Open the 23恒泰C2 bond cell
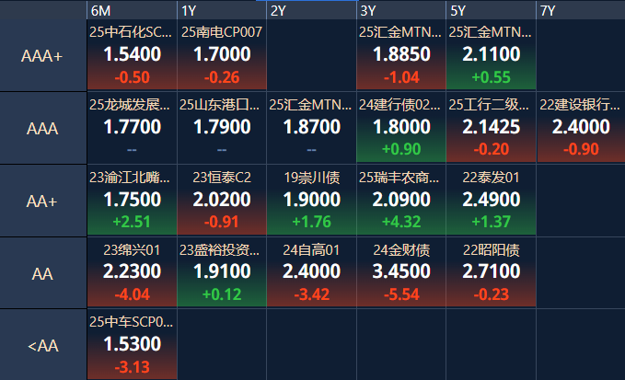Screen dimensions: 625x380 [x=221, y=201]
